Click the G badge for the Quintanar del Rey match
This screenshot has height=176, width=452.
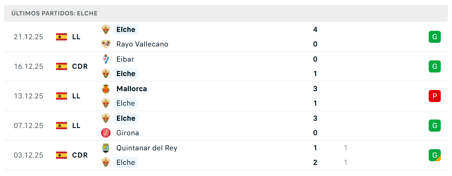pyautogui.click(x=434, y=155)
